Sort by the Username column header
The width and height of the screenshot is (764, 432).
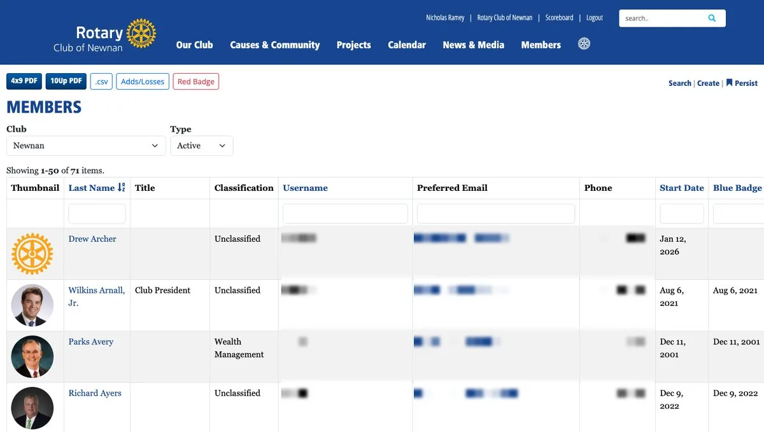click(306, 188)
